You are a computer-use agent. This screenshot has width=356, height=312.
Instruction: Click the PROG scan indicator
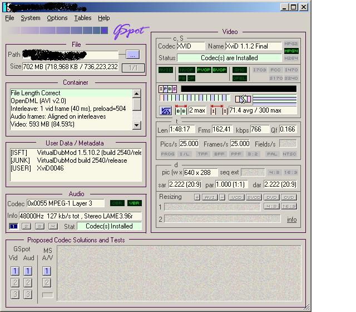click(167, 154)
